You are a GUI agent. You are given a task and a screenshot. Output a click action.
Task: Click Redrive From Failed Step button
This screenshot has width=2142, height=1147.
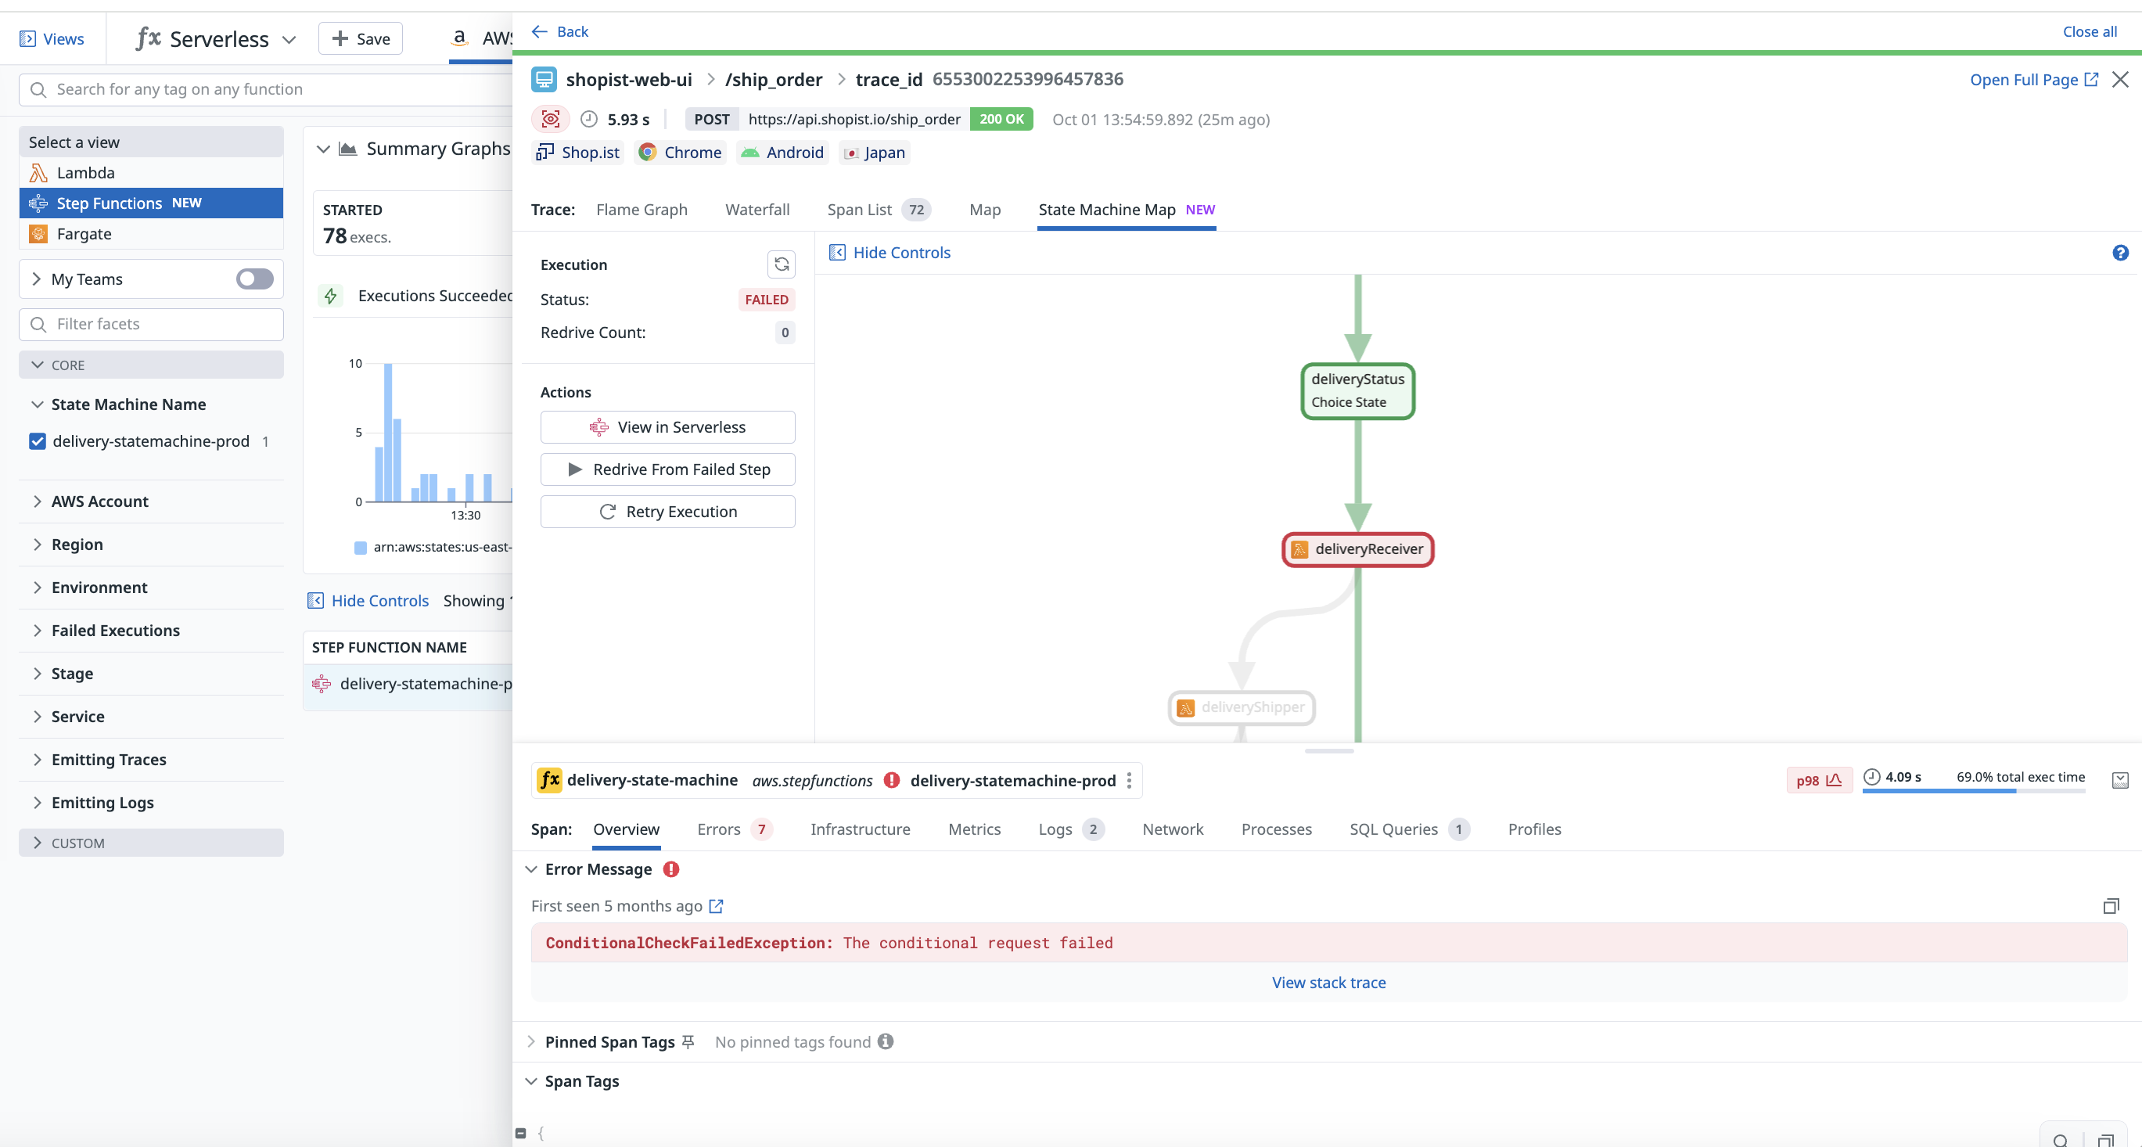coord(667,470)
